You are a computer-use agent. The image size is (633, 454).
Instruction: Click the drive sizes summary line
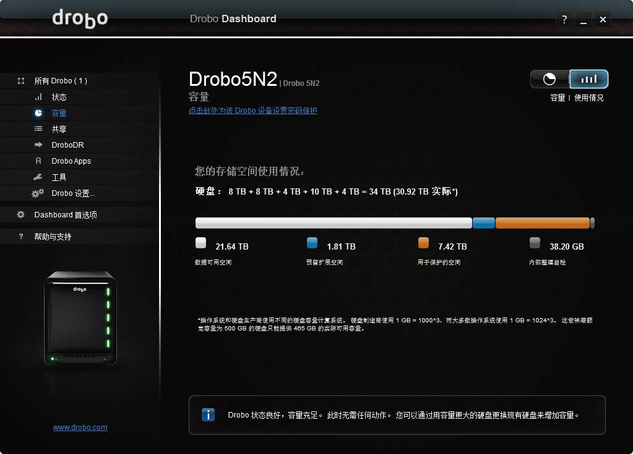click(327, 191)
